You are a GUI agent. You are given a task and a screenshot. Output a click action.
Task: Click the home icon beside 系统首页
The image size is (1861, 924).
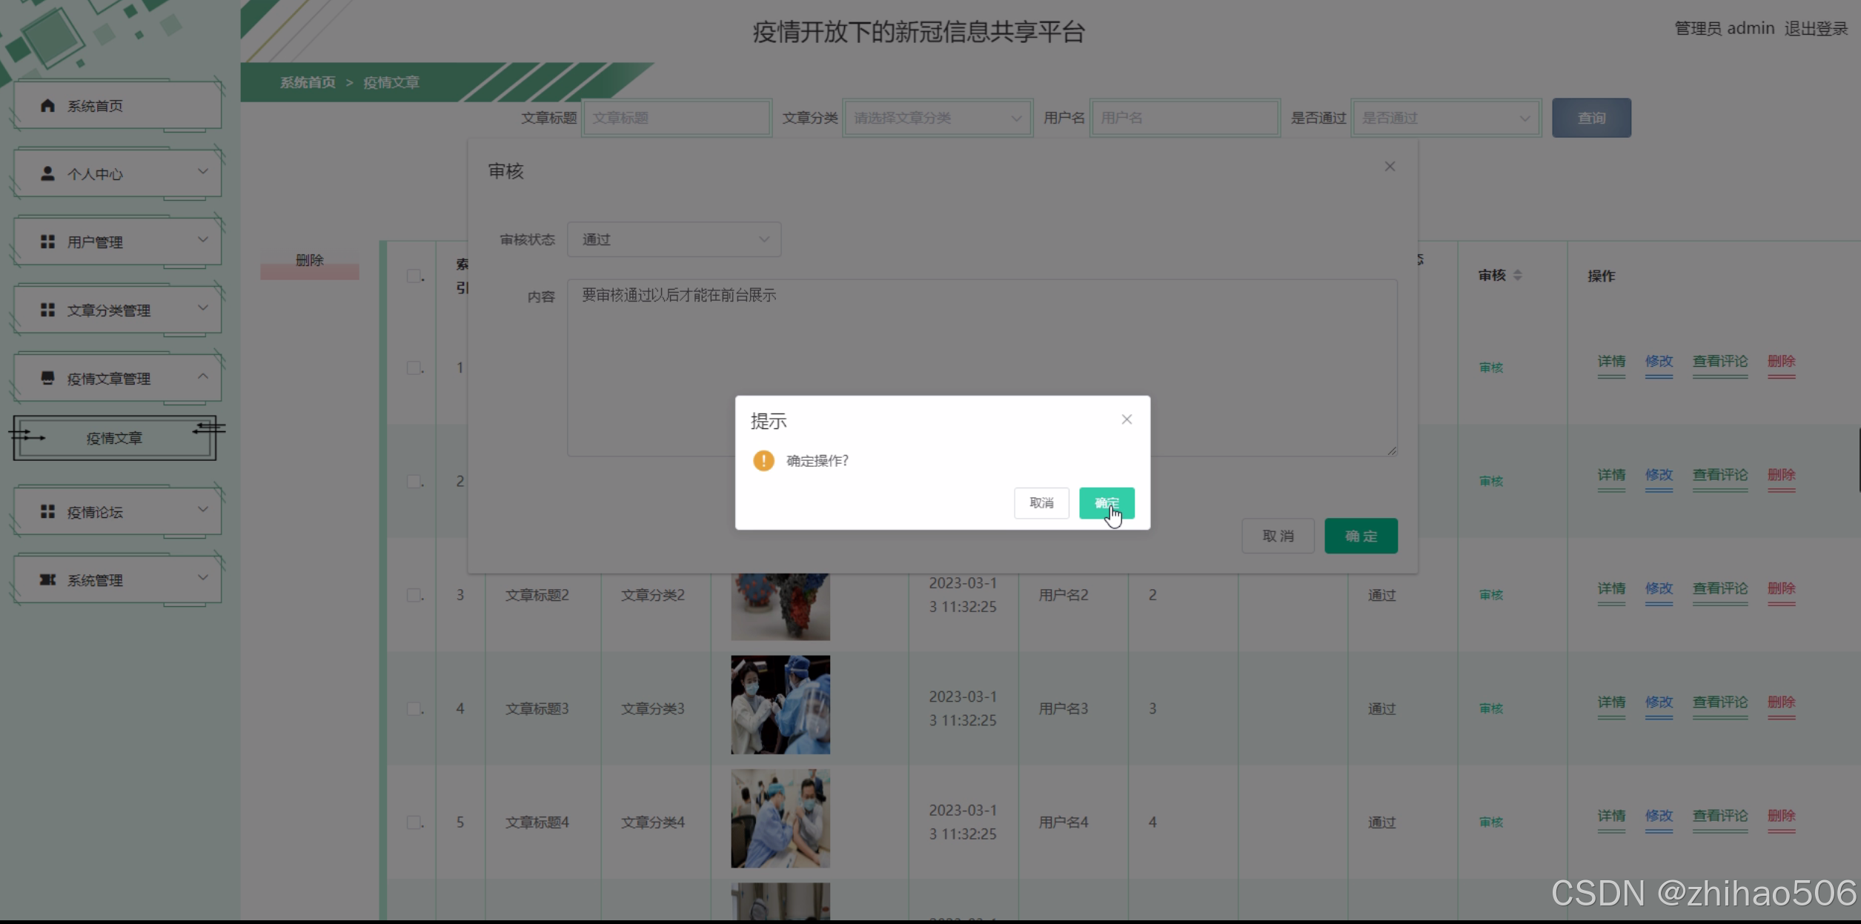pyautogui.click(x=47, y=105)
